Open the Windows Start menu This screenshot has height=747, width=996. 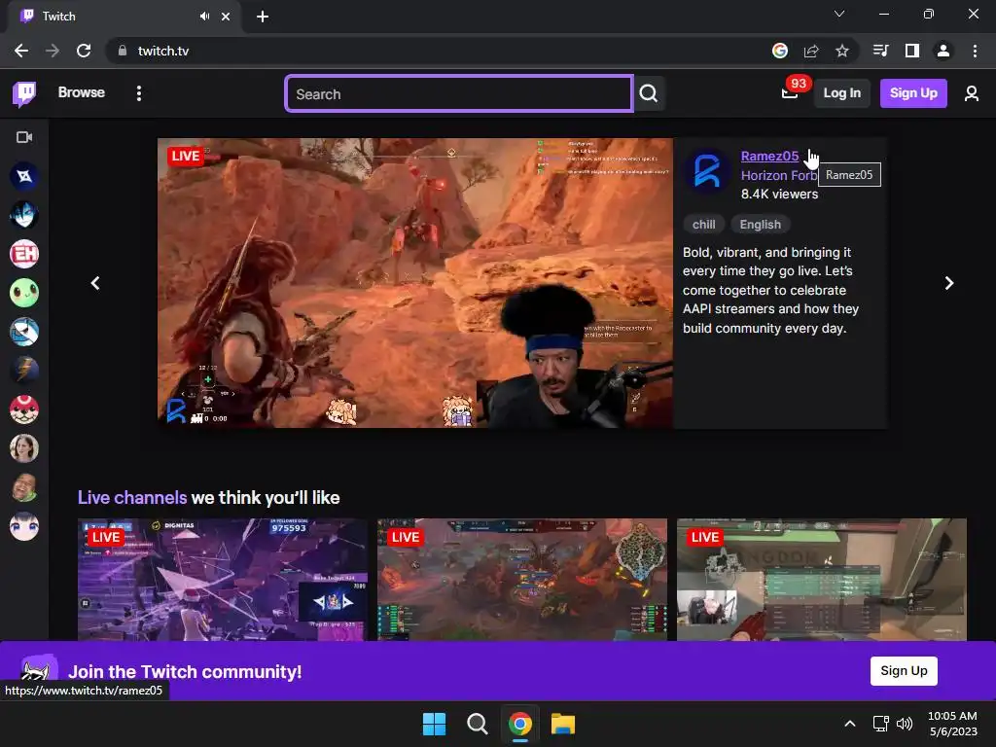pos(434,724)
